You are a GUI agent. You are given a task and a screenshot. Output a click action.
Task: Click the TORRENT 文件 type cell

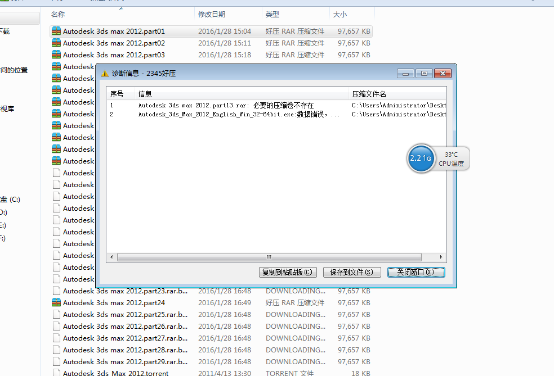[290, 373]
